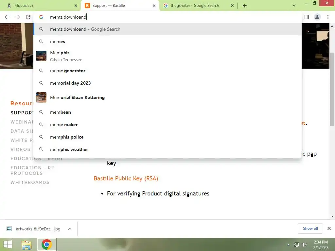Minimize the Chrome window
Screen dimensions: 335x251
click(x=306, y=3)
